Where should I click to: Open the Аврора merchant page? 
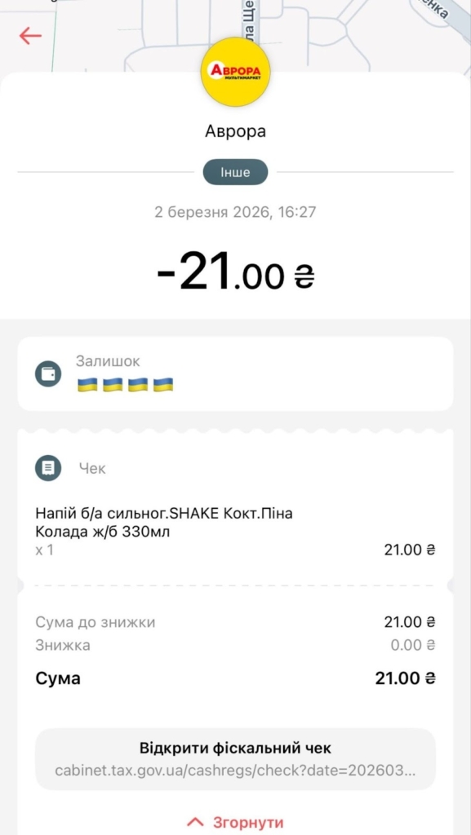pyautogui.click(x=235, y=131)
